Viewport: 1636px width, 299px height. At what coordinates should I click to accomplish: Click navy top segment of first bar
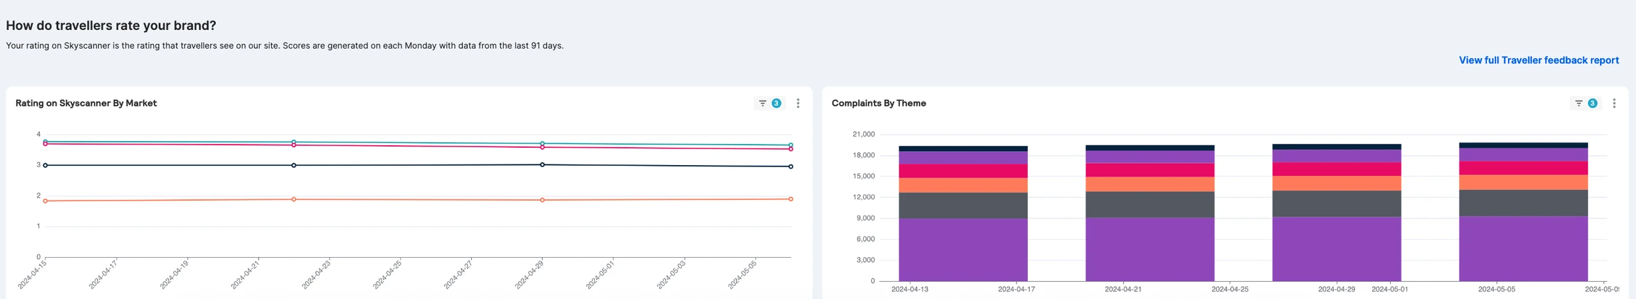click(963, 149)
